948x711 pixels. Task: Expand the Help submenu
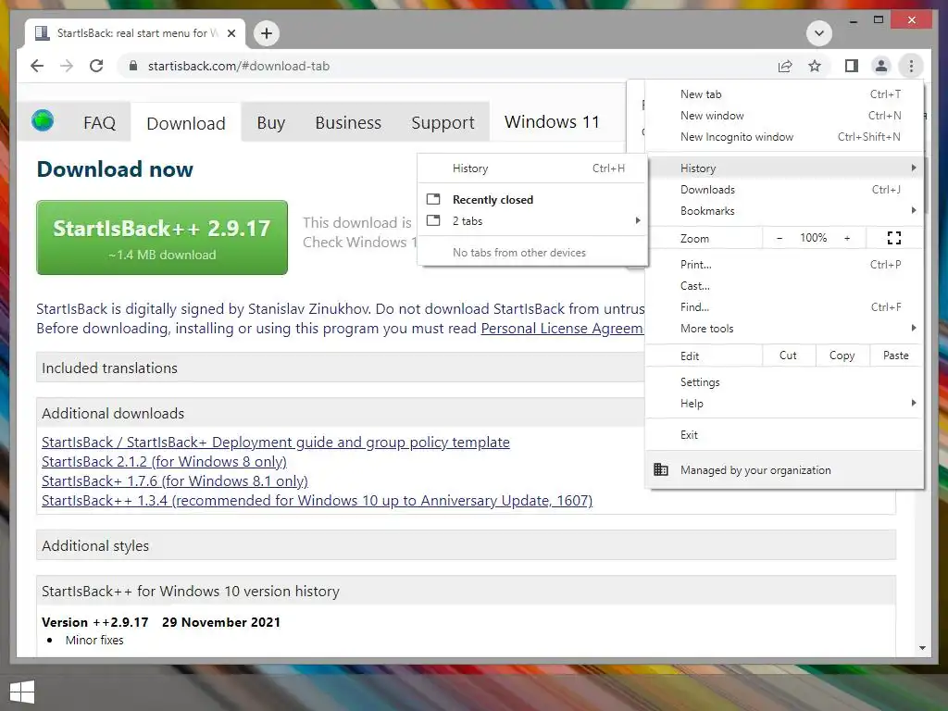(784, 404)
